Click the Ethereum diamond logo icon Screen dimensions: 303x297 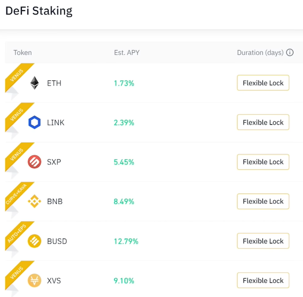(x=35, y=83)
